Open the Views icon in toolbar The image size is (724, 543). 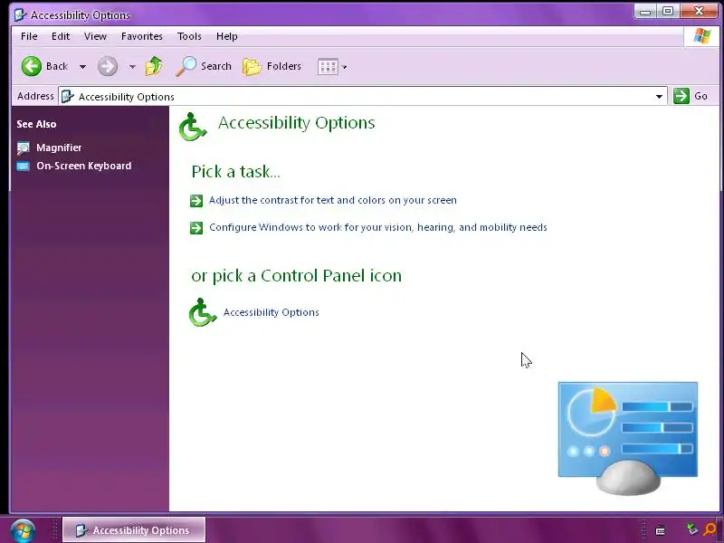[x=328, y=67]
